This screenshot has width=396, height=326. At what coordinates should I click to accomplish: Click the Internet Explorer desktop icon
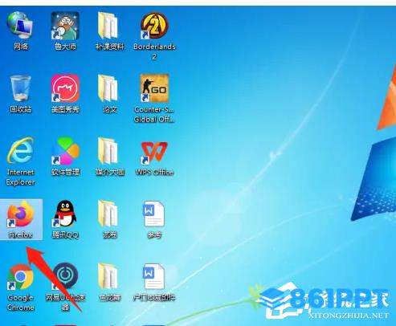20,161
